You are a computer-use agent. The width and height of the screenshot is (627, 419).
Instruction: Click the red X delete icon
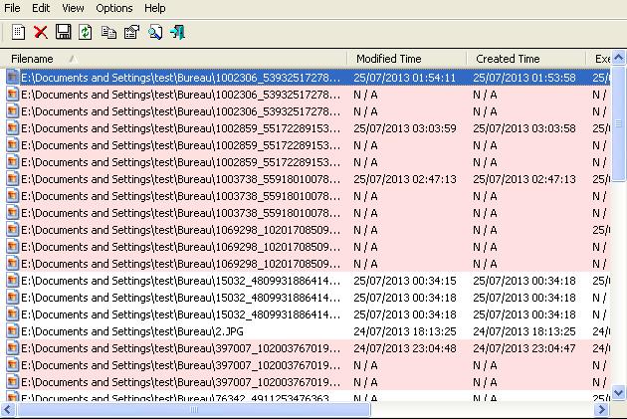point(41,32)
